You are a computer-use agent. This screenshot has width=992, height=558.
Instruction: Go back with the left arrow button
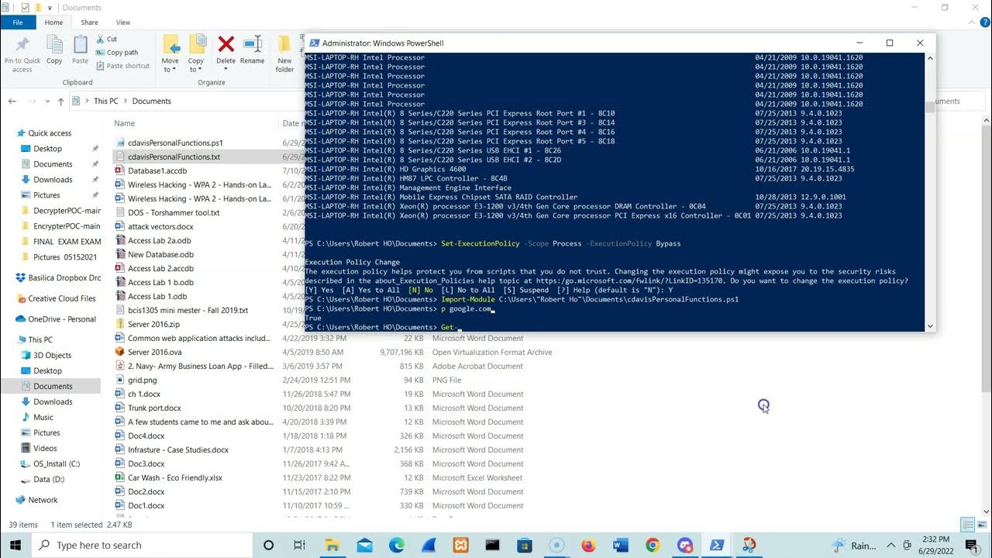(x=12, y=101)
